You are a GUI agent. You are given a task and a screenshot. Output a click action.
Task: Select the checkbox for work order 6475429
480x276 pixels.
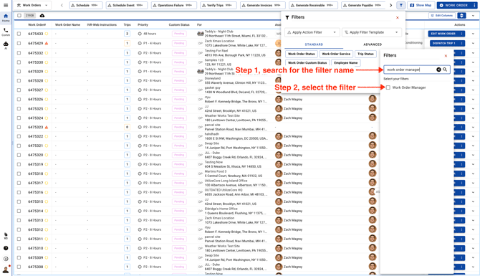[x=19, y=43]
